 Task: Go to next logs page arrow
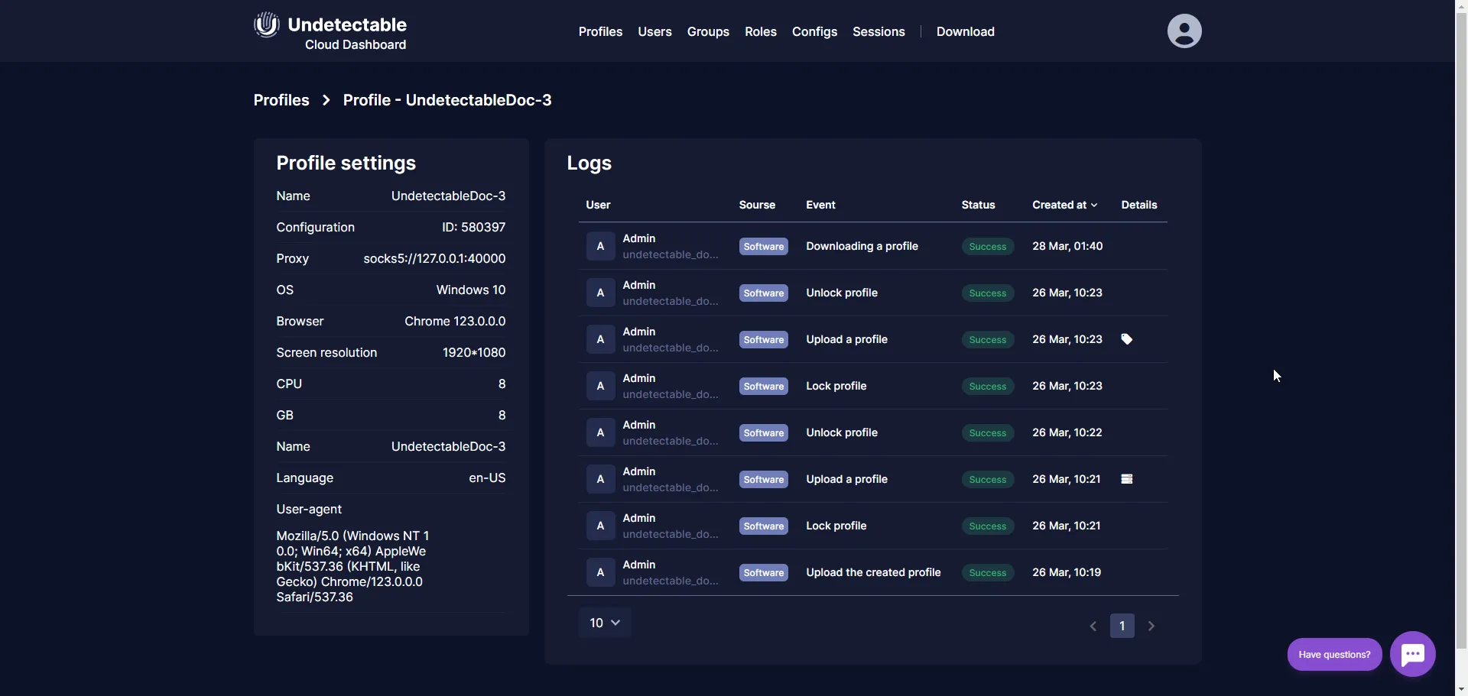click(1151, 626)
